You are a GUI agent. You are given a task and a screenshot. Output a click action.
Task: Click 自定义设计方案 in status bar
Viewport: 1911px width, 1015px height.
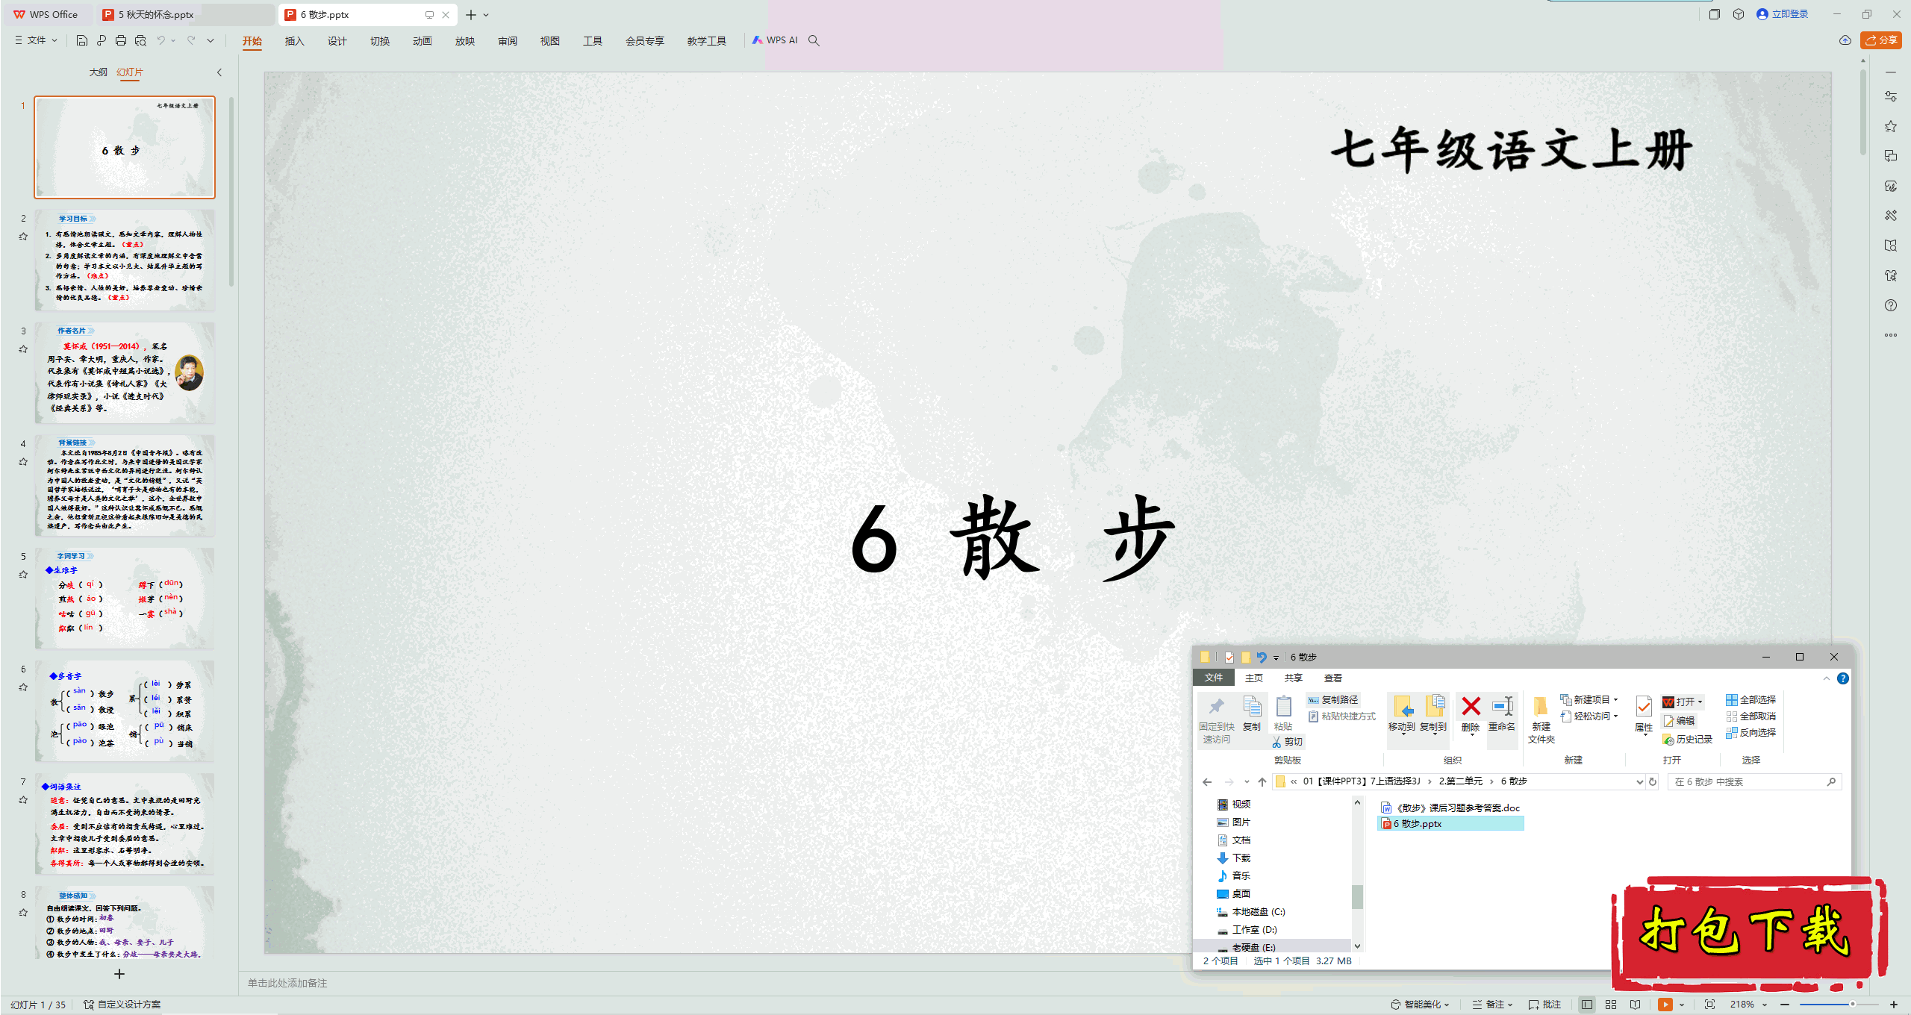(x=122, y=1005)
